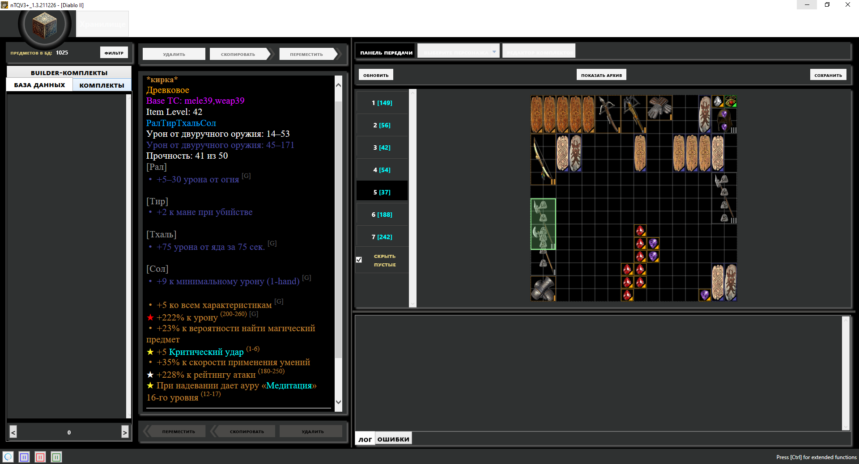Open stash page 6 [188]
The width and height of the screenshot is (859, 464).
point(382,215)
